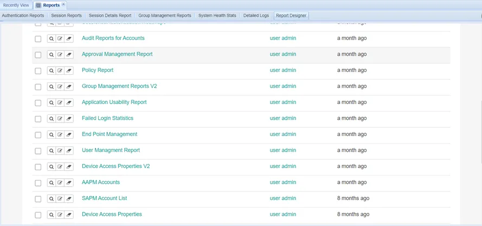
Task: Select the Approval Management Report checkbox
Action: click(x=38, y=55)
